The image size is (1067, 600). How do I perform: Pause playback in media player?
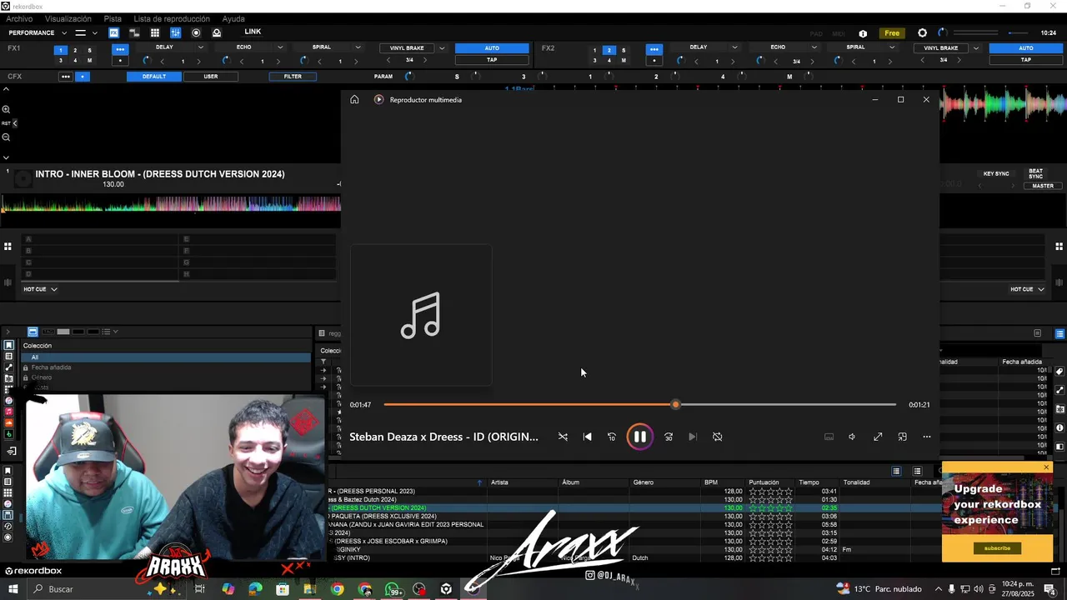coord(639,437)
